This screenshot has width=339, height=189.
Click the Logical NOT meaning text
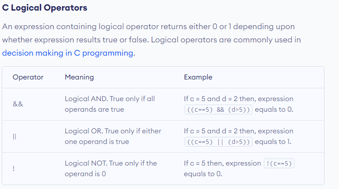click(110, 168)
